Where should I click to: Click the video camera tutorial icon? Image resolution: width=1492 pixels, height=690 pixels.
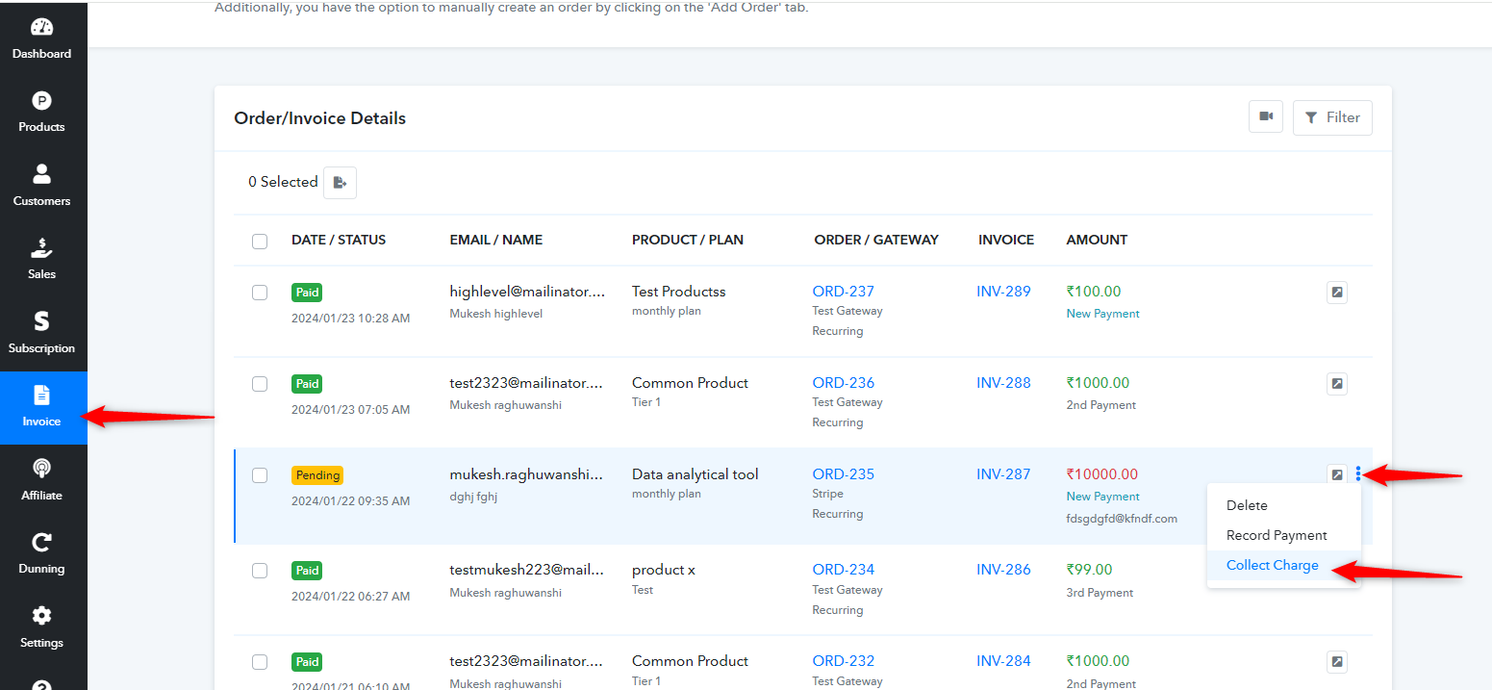(1266, 117)
